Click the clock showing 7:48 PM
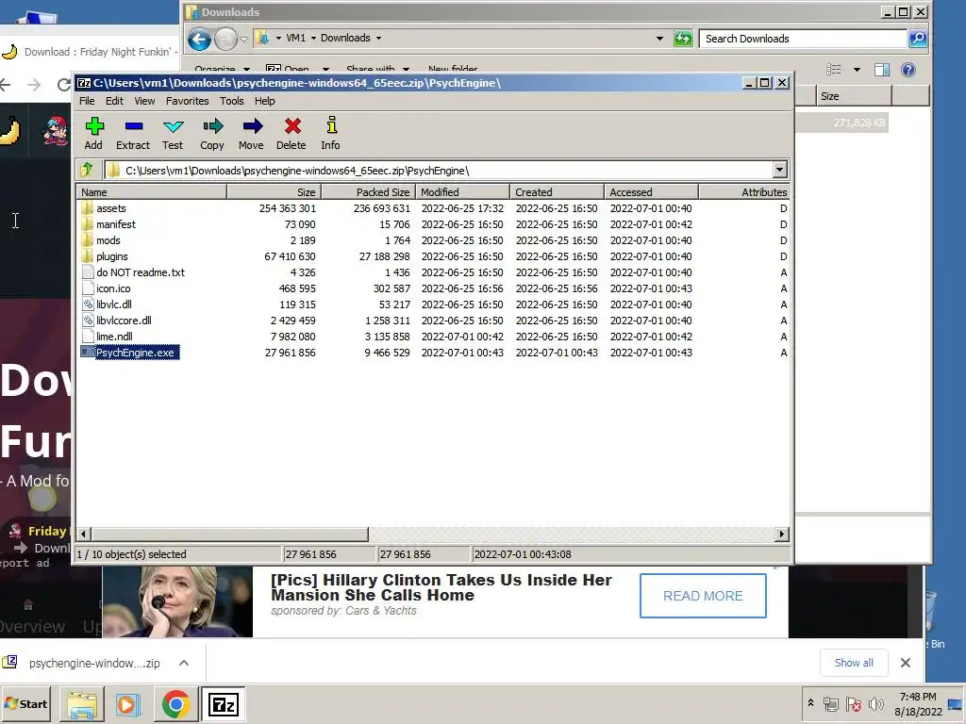The width and height of the screenshot is (966, 724). point(918,697)
